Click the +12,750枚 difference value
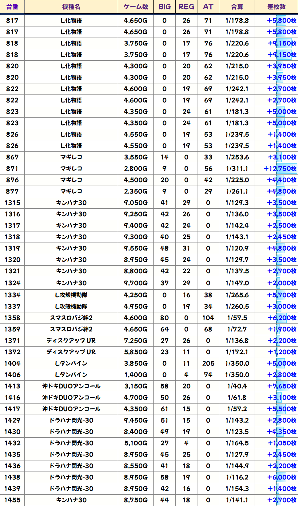Viewport: 298px width, 506px height. click(x=280, y=169)
